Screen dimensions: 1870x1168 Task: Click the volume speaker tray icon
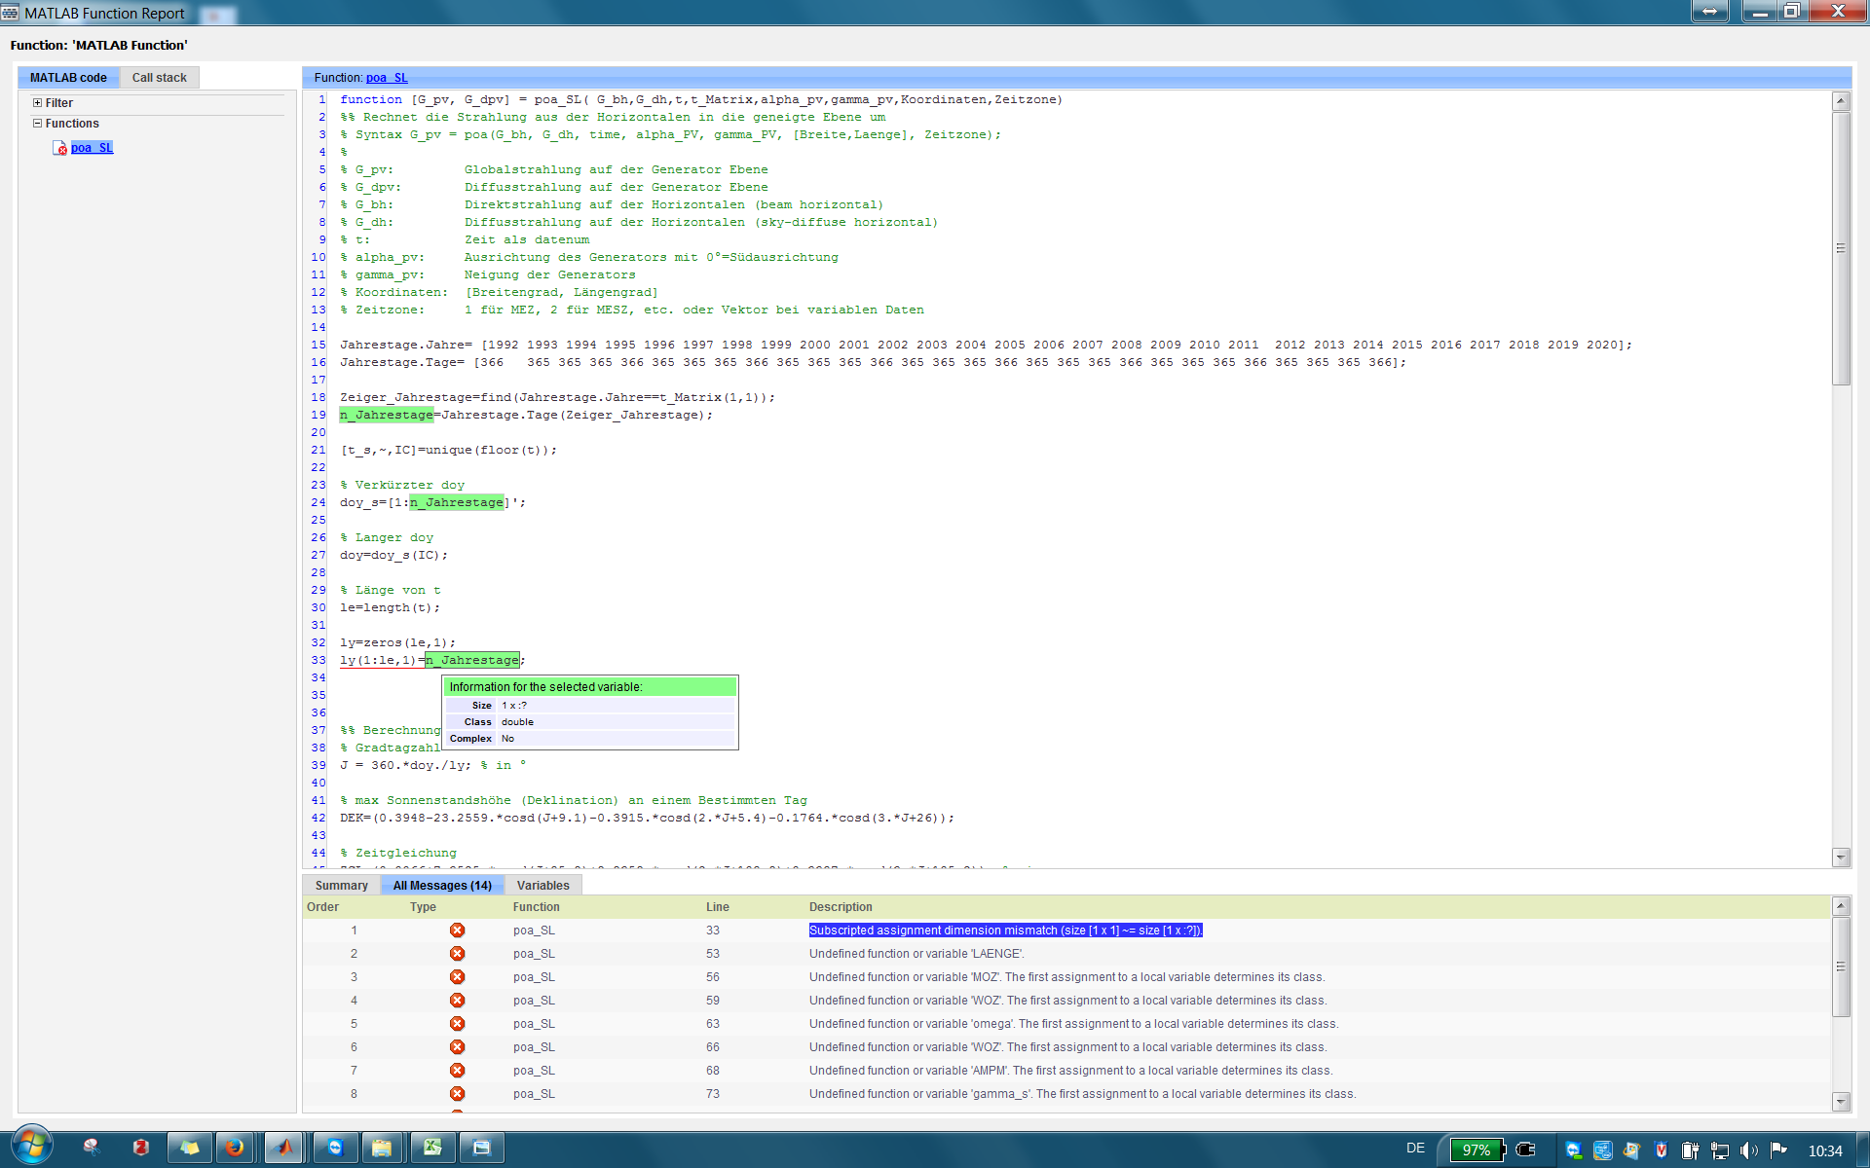tap(1748, 1150)
